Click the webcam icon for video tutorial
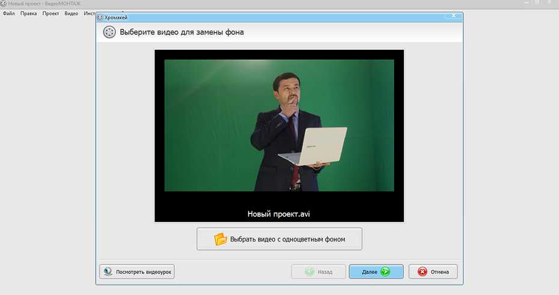 click(108, 272)
